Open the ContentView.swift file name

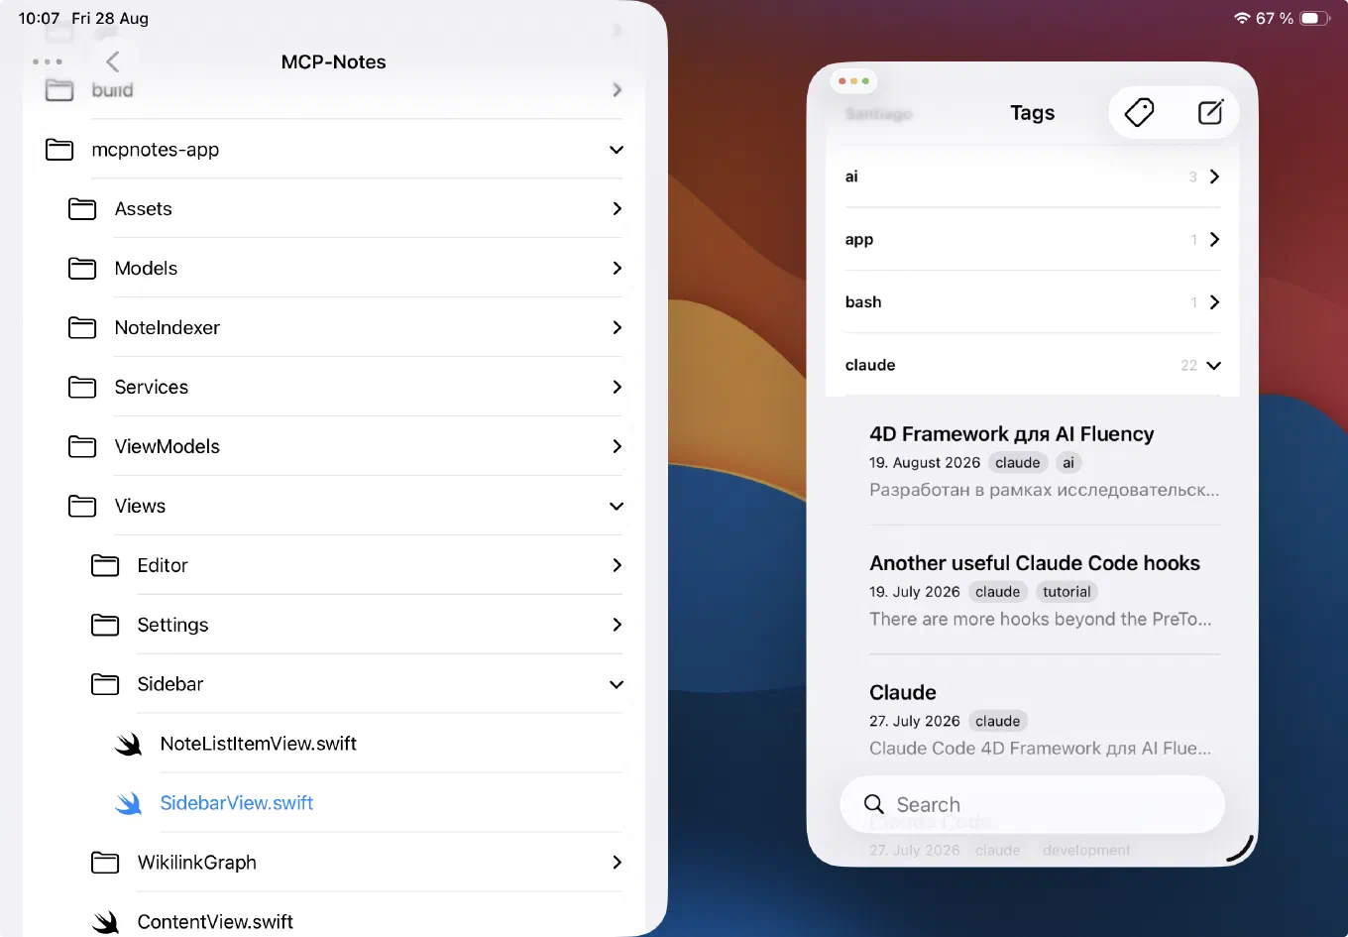[x=215, y=922]
